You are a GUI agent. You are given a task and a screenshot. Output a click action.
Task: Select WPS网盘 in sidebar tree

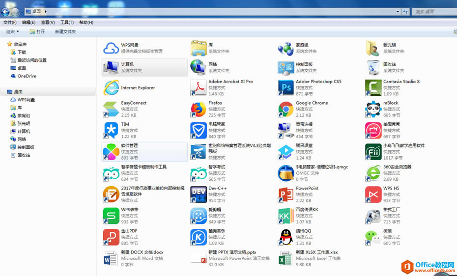(23, 100)
